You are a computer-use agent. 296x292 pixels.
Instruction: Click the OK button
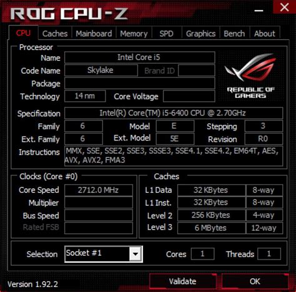(255, 281)
